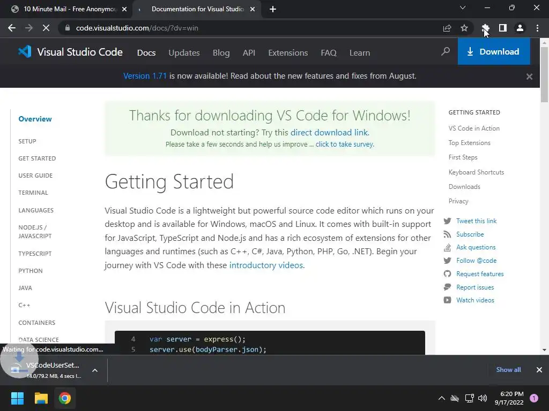This screenshot has height=411, width=549.
Task: Click the Tweet this link Twitter icon
Action: (x=447, y=221)
